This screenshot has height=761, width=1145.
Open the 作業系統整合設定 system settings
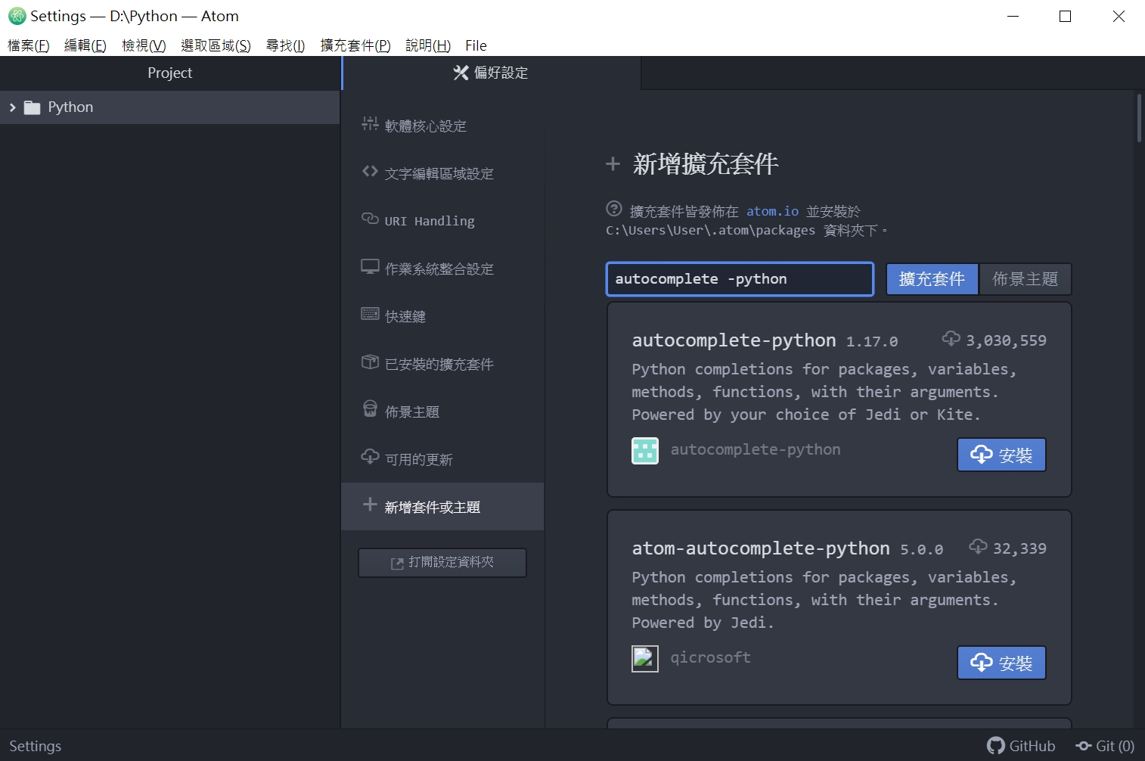[x=439, y=268]
